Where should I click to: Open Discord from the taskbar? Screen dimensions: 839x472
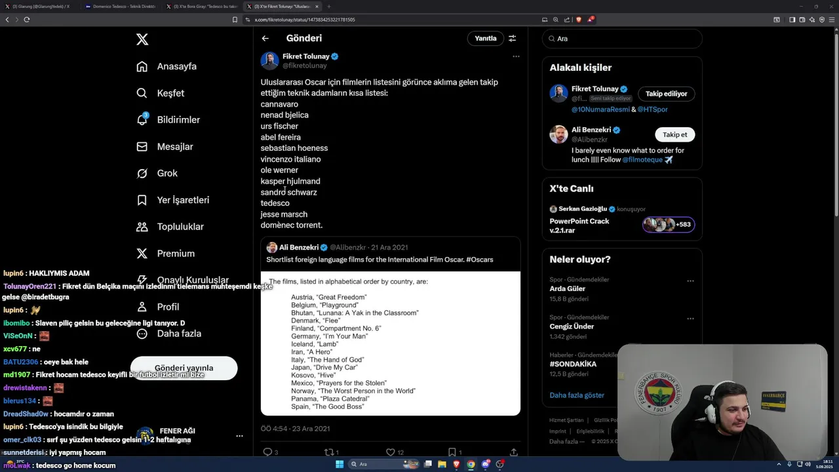pos(486,464)
